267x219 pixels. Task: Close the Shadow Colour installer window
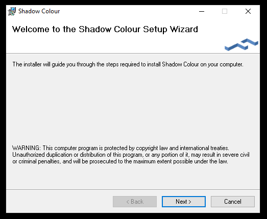click(x=248, y=11)
